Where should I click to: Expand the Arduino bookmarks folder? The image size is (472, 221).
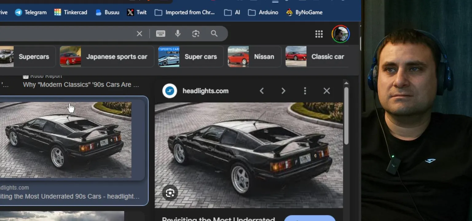(x=263, y=12)
